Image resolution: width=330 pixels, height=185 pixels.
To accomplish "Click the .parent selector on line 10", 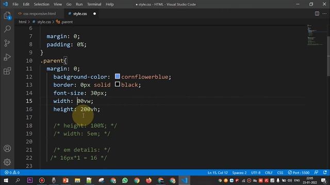I will pos(52,61).
